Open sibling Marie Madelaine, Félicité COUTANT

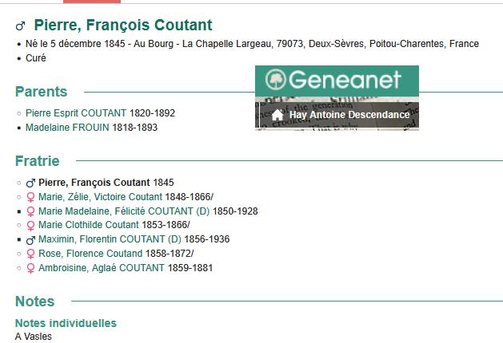(124, 211)
